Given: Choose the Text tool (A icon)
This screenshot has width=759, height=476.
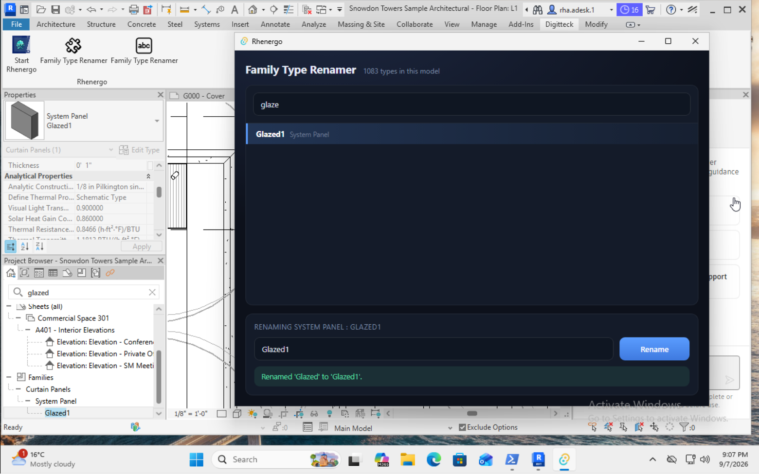Looking at the screenshot, I should [x=235, y=9].
